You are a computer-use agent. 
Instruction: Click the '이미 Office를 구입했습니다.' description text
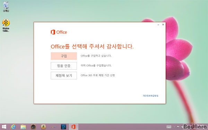coord(96,66)
